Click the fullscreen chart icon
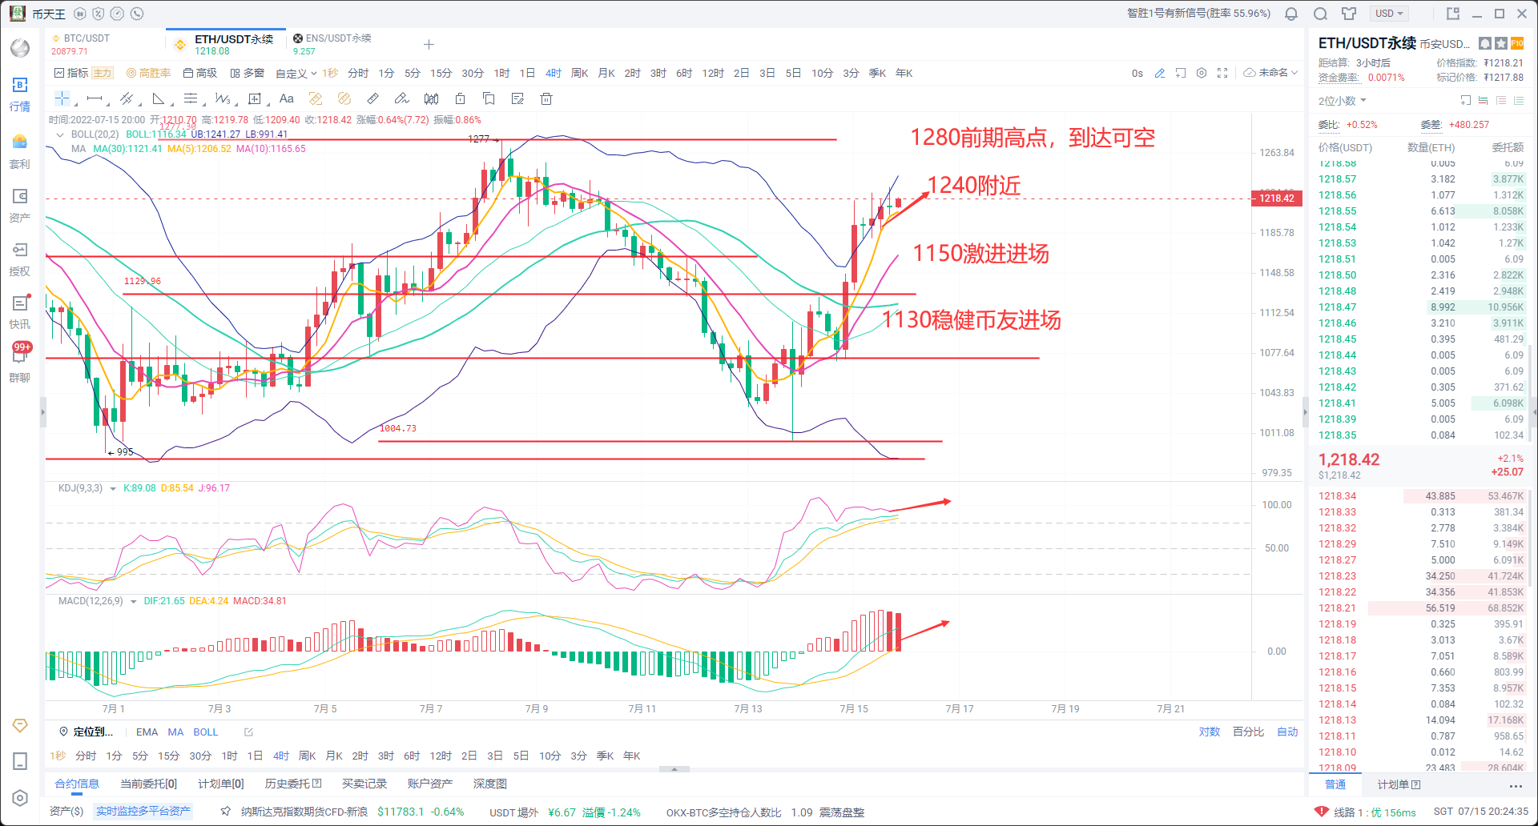This screenshot has width=1538, height=826. 1222,73
